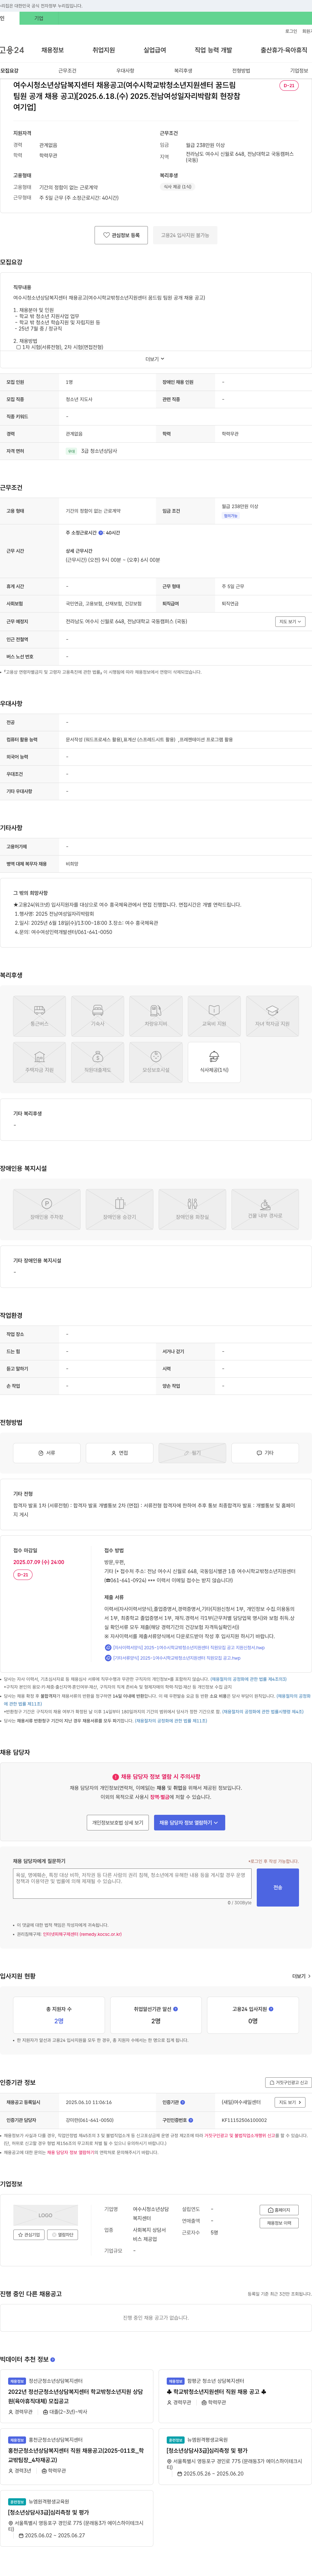
Task: Click the 장애인용 화장실 icon
Action: [x=192, y=1209]
